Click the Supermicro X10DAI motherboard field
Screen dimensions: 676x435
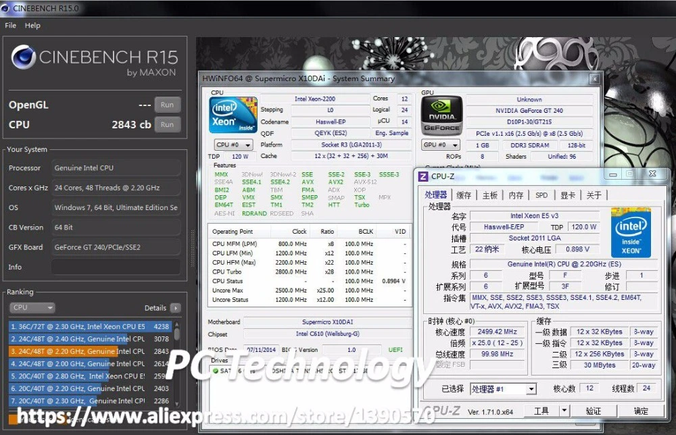click(327, 322)
